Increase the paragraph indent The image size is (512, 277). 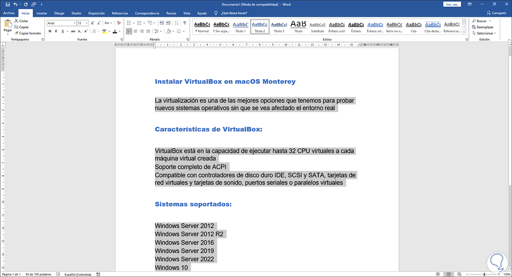[168, 23]
